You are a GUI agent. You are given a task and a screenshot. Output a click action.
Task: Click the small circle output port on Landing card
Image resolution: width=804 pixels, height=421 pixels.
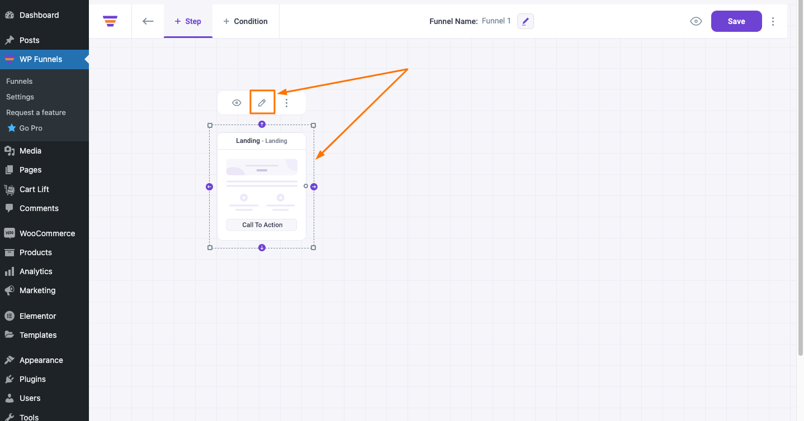306,186
